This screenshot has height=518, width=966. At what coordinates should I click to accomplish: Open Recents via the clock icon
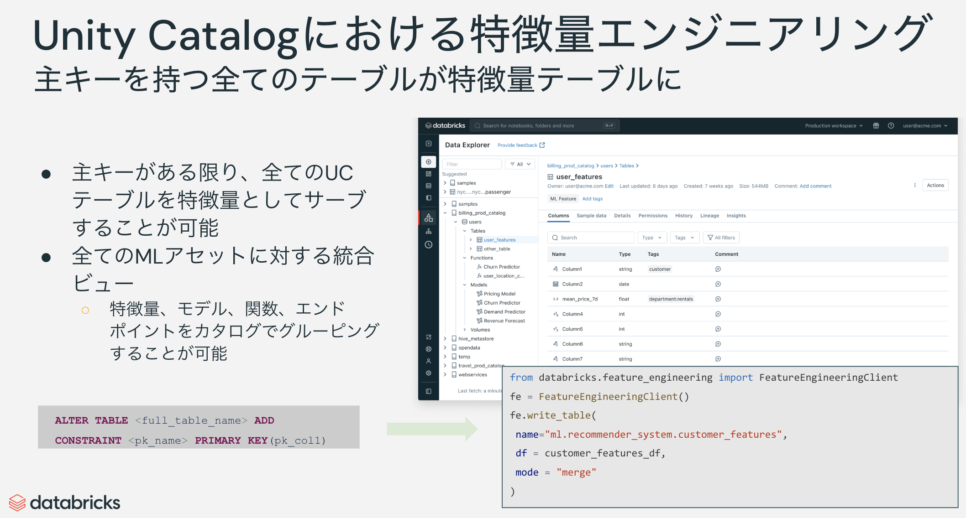point(428,245)
